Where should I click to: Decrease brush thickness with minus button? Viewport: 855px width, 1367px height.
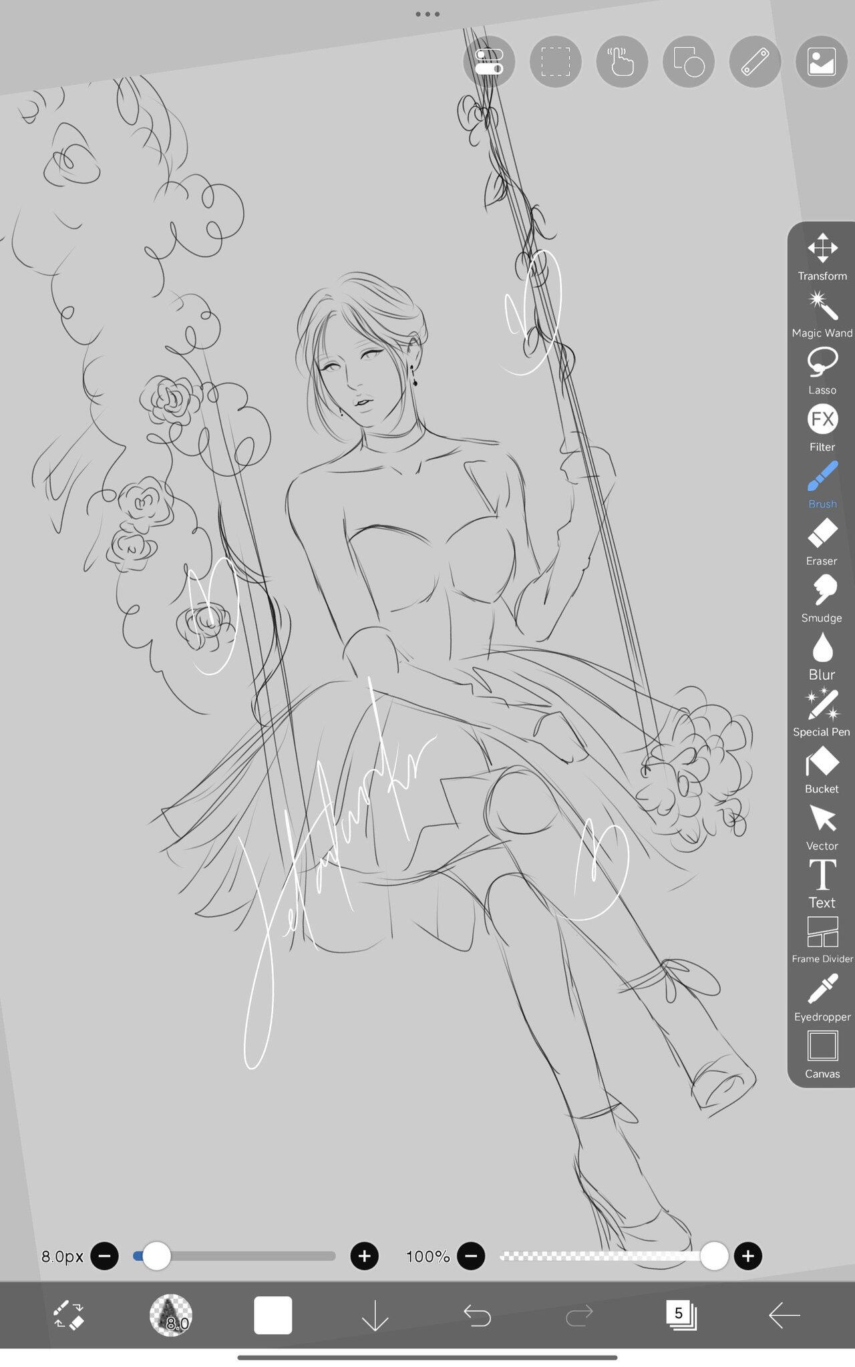pos(104,1256)
